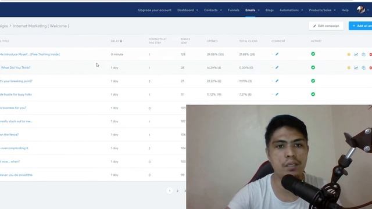Click total clicks '7.21% (8)'
The height and width of the screenshot is (209, 372).
pos(245,94)
